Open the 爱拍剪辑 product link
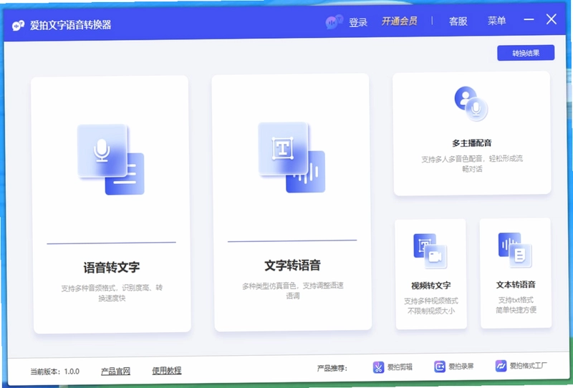 [400, 367]
